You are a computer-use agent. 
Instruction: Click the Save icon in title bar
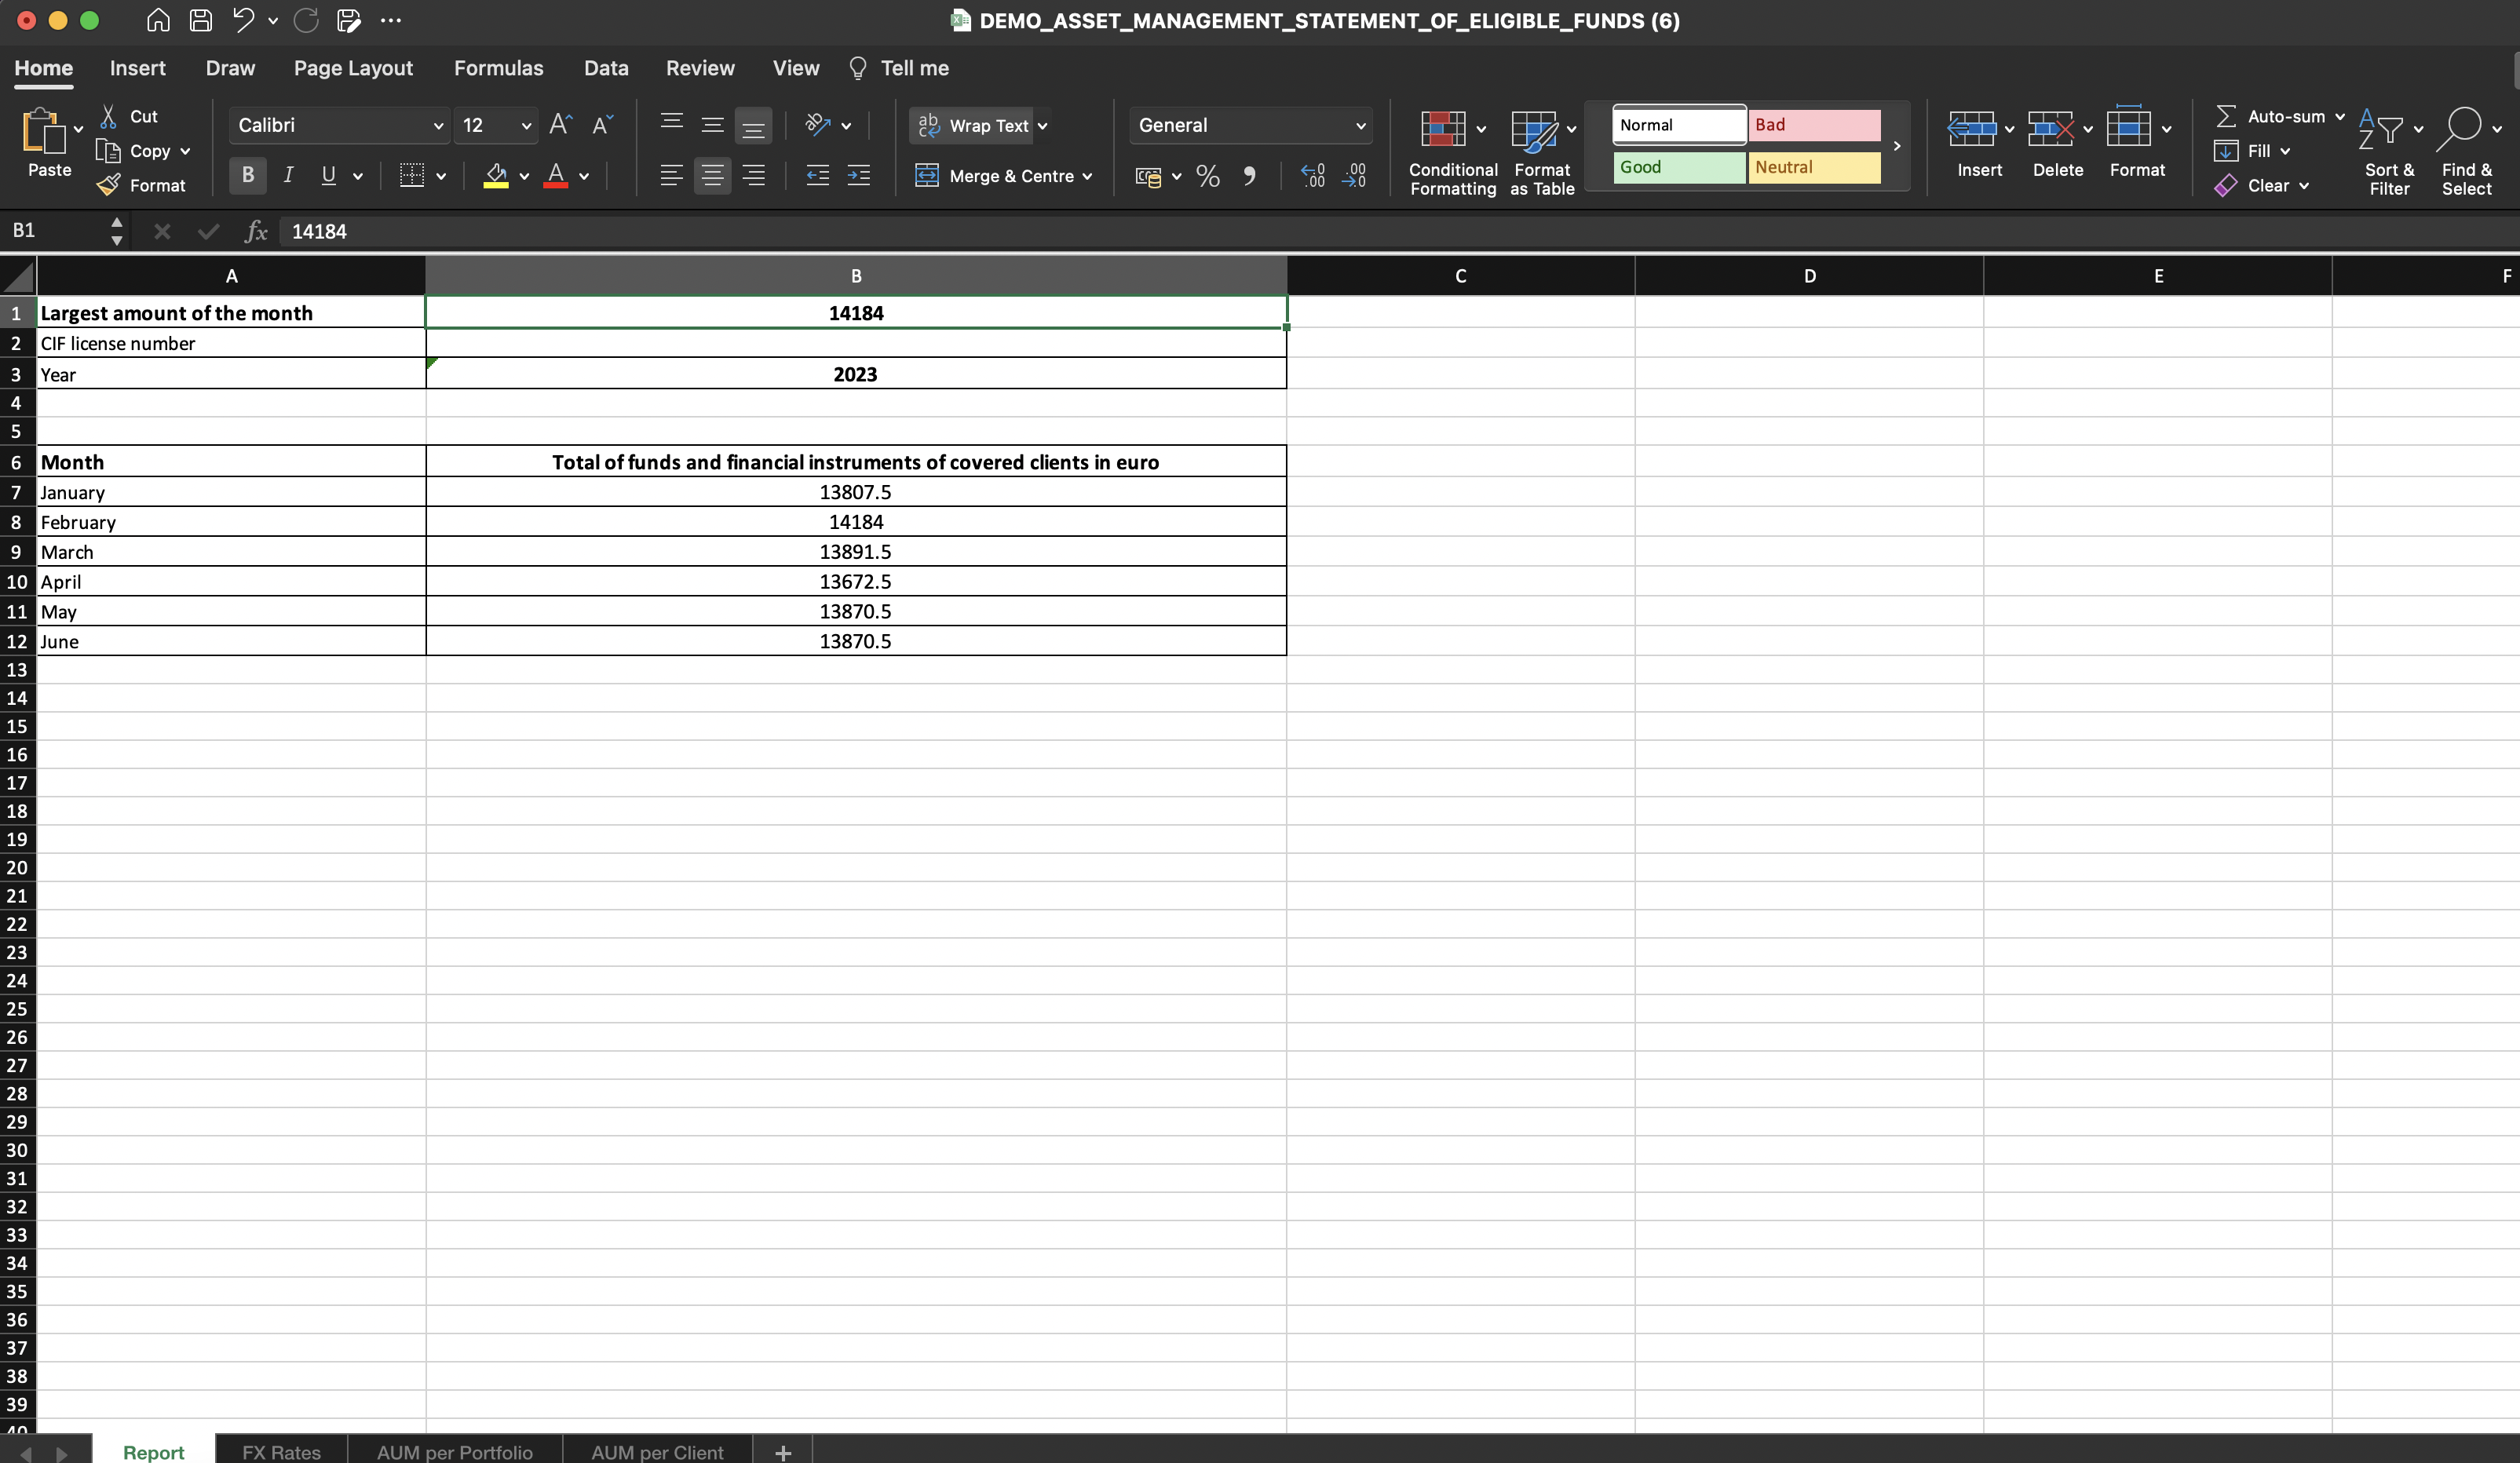tap(201, 20)
